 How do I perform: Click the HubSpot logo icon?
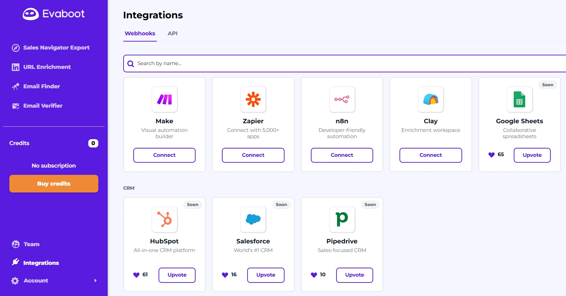tap(164, 219)
